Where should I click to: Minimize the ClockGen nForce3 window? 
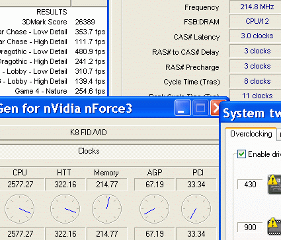(x=182, y=108)
